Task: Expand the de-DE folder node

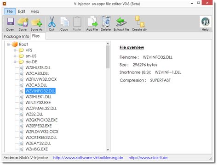Action: point(15,62)
